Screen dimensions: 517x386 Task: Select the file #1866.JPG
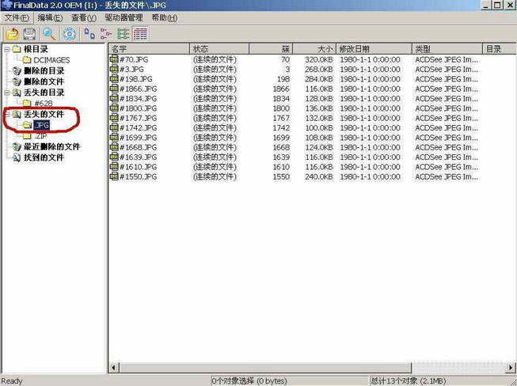(139, 89)
